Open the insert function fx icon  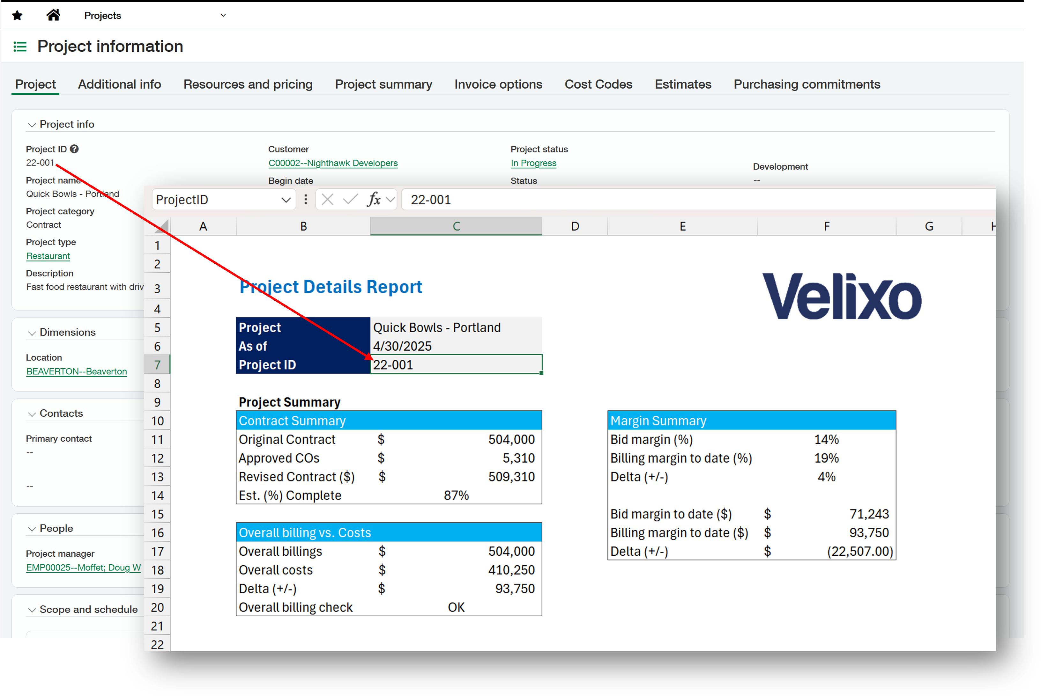(x=374, y=200)
